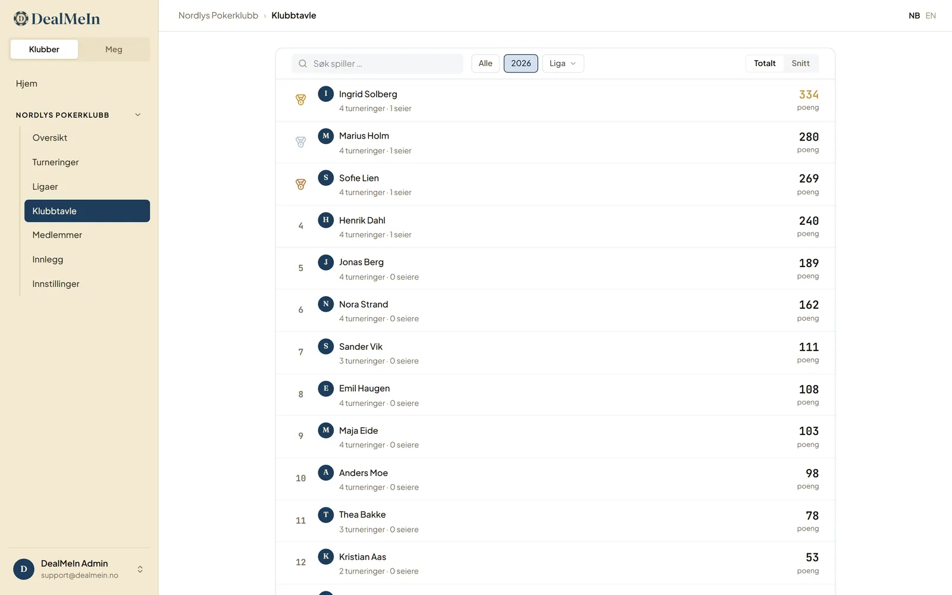
Task: Open the Liga dropdown
Action: [563, 63]
